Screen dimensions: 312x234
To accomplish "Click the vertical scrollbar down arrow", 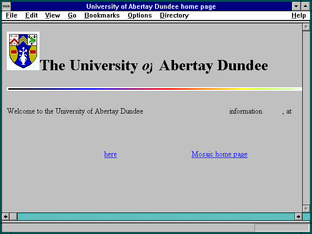I will point(306,209).
